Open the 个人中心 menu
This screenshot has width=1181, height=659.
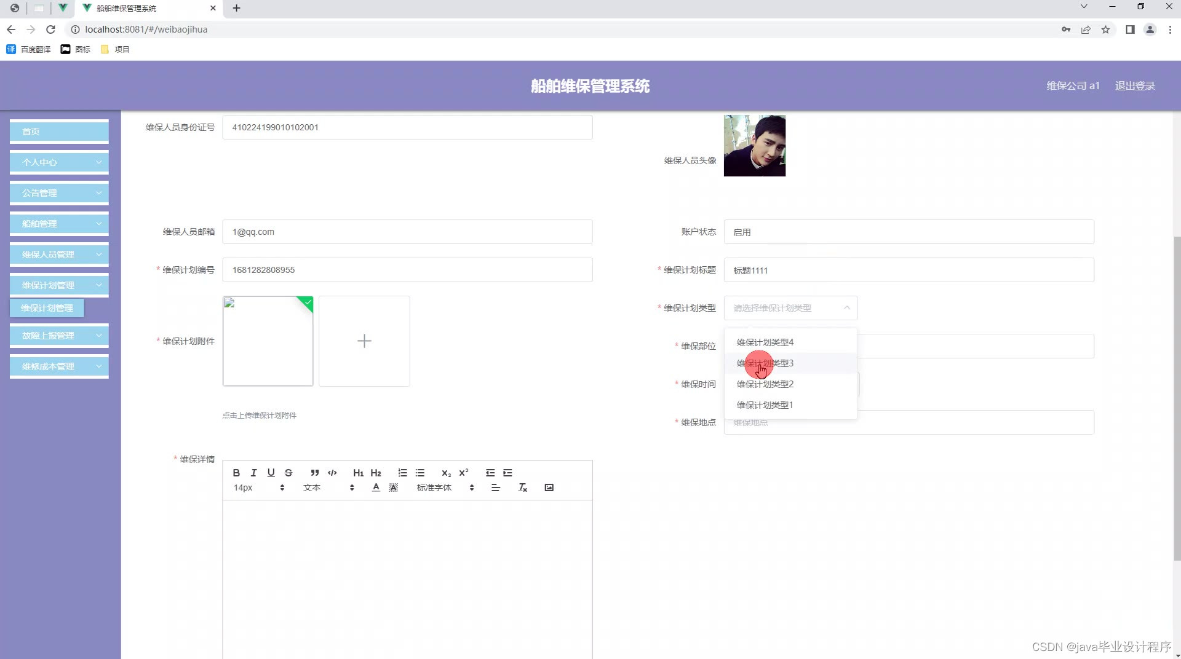[x=58, y=162]
